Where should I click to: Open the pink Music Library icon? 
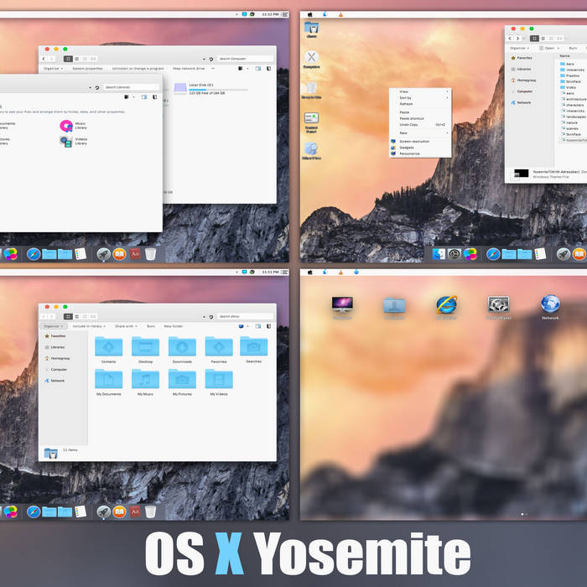(x=66, y=126)
